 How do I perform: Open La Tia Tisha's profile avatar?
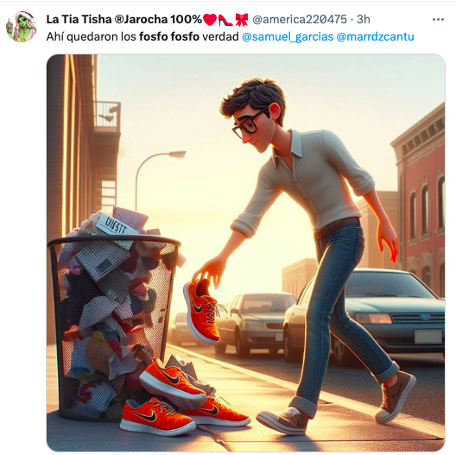[x=21, y=27]
